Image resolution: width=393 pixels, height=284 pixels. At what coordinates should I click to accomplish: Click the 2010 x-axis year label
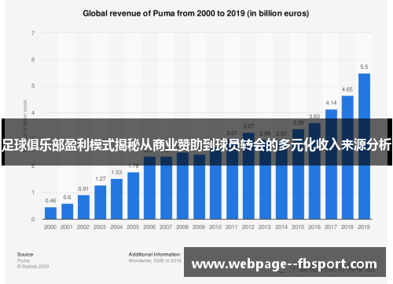tap(215, 227)
